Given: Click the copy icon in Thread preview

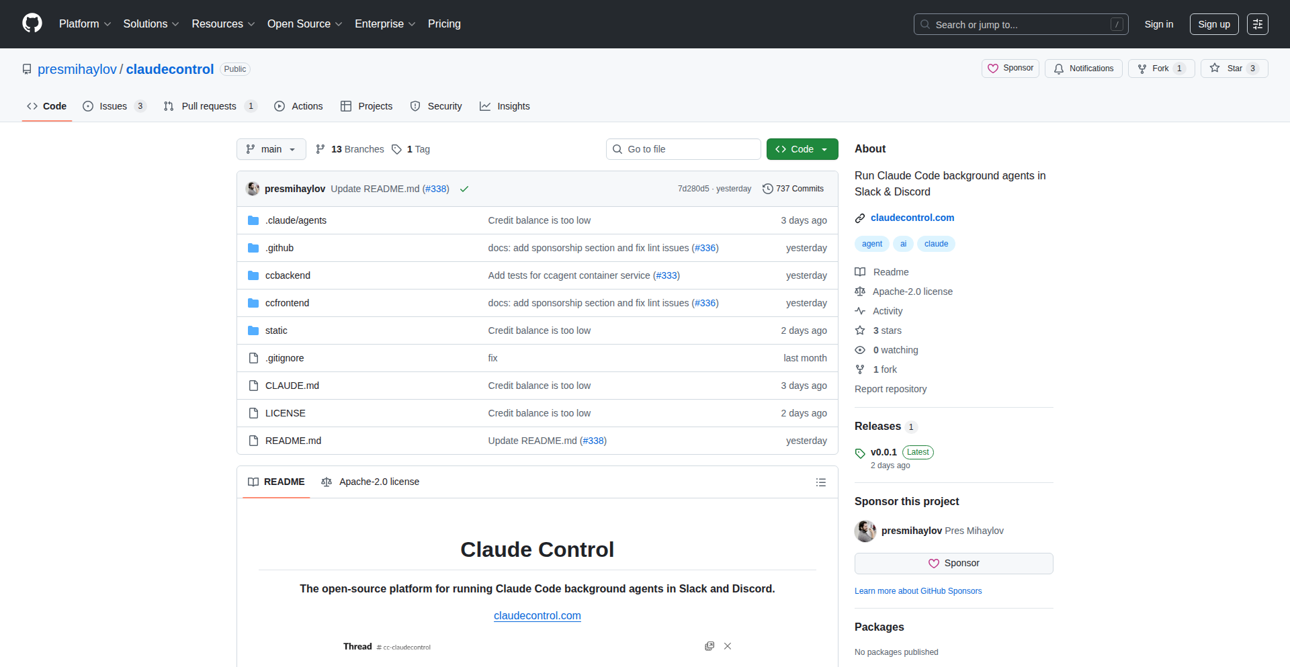Looking at the screenshot, I should coord(709,646).
